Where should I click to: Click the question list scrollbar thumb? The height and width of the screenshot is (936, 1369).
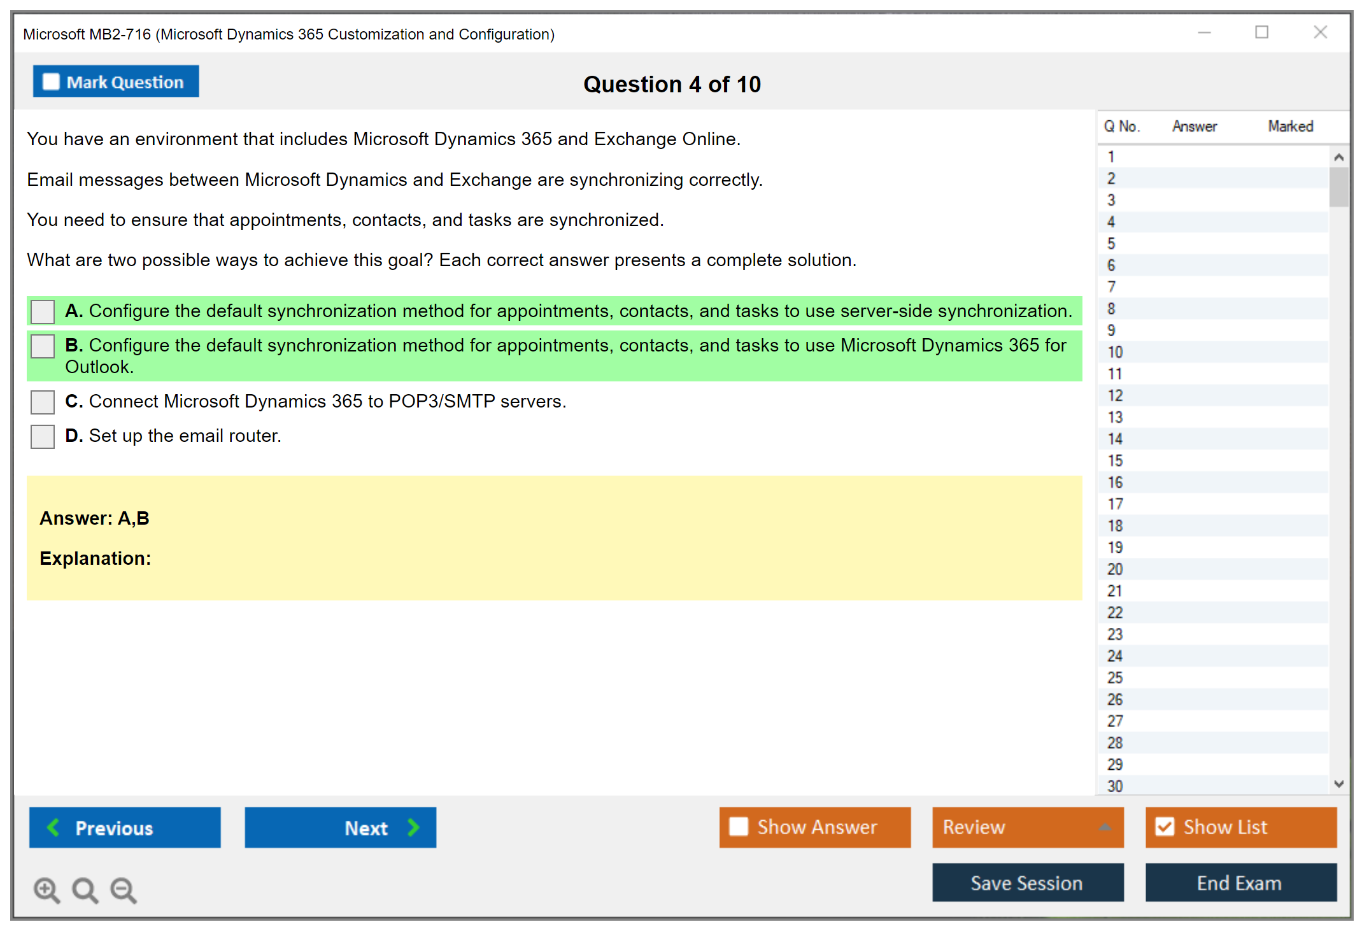click(x=1338, y=187)
